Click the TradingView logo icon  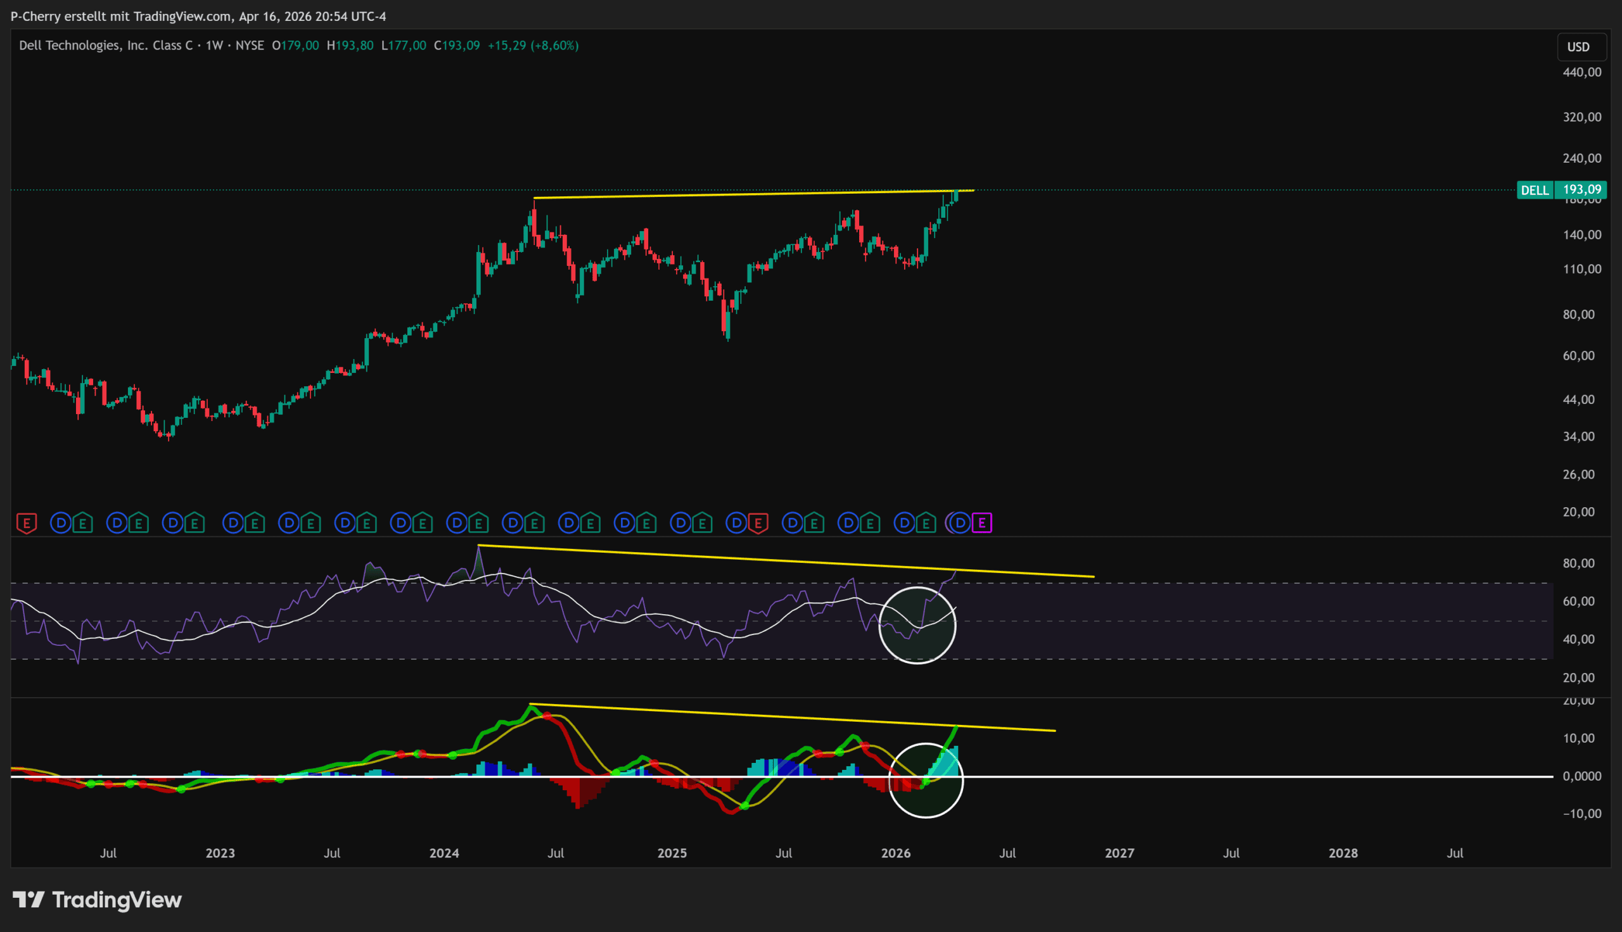pos(28,899)
